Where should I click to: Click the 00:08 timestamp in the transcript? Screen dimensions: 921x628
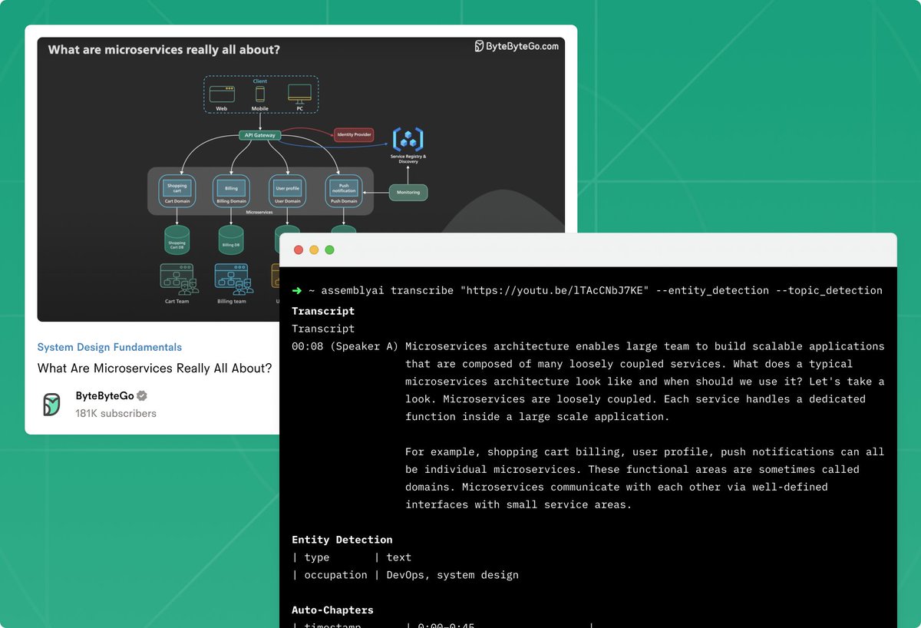(308, 346)
